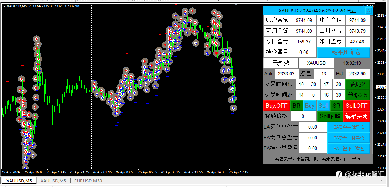389x187 pixels.
Task: Click the 今日盈亏 value 159.37
Action: [x=304, y=42]
